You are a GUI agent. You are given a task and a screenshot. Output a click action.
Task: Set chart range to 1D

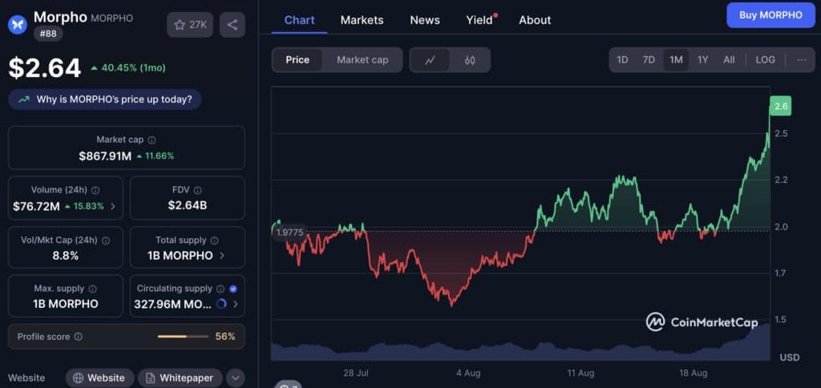tap(622, 59)
